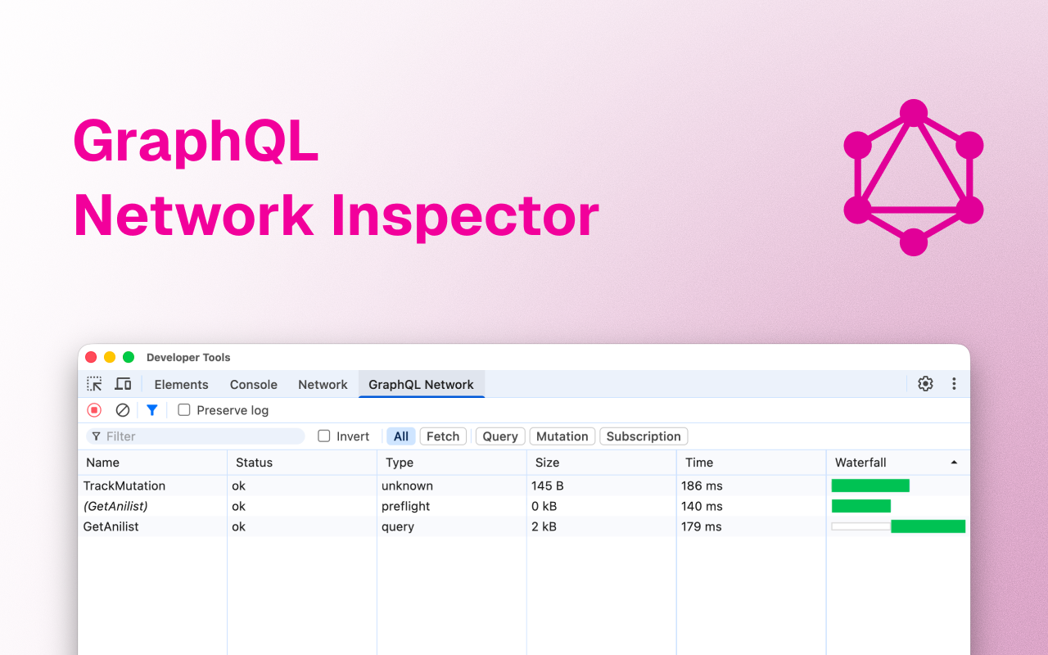
Task: Filter by Subscription requests
Action: [644, 436]
